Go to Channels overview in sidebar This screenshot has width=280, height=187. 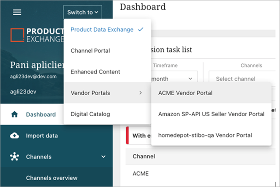click(x=52, y=178)
